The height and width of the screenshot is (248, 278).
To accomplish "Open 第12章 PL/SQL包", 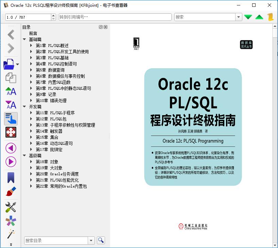I will 51,119.
